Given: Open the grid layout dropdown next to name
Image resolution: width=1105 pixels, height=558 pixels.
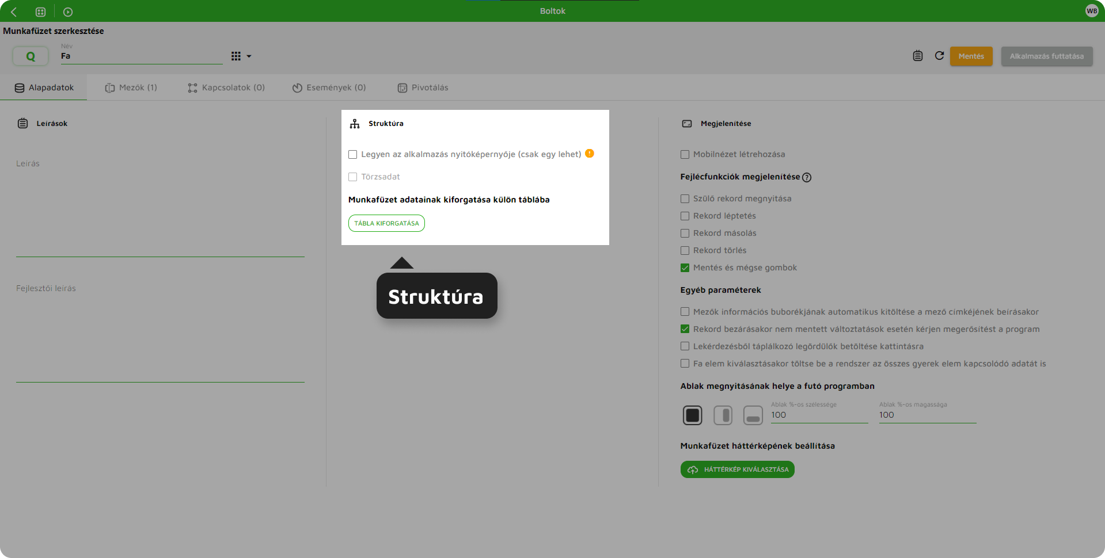Looking at the screenshot, I should coord(241,56).
